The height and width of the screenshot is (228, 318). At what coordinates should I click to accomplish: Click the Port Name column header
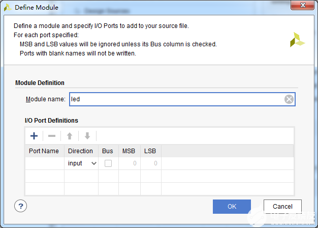[x=44, y=151]
